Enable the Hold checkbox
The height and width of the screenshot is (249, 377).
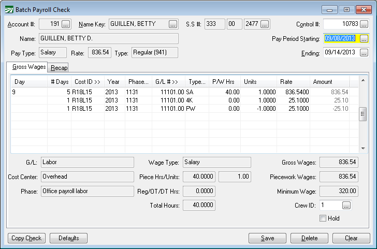(x=323, y=218)
